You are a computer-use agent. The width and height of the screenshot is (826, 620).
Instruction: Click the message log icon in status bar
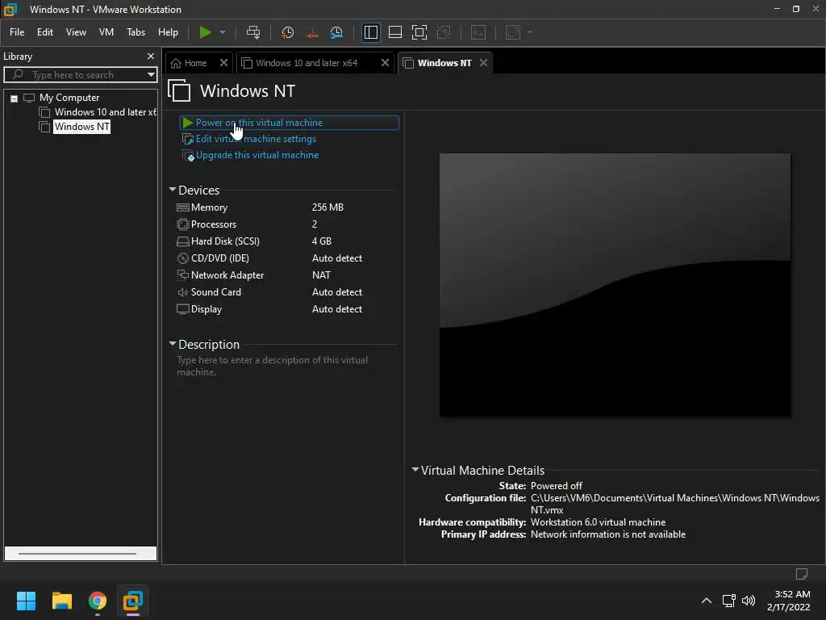coord(801,574)
